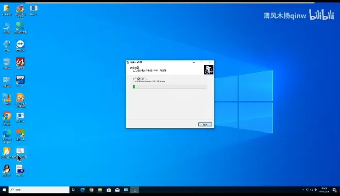The width and height of the screenshot is (340, 196).
Task: Open Chrome from the taskbar
Action: 91,190
